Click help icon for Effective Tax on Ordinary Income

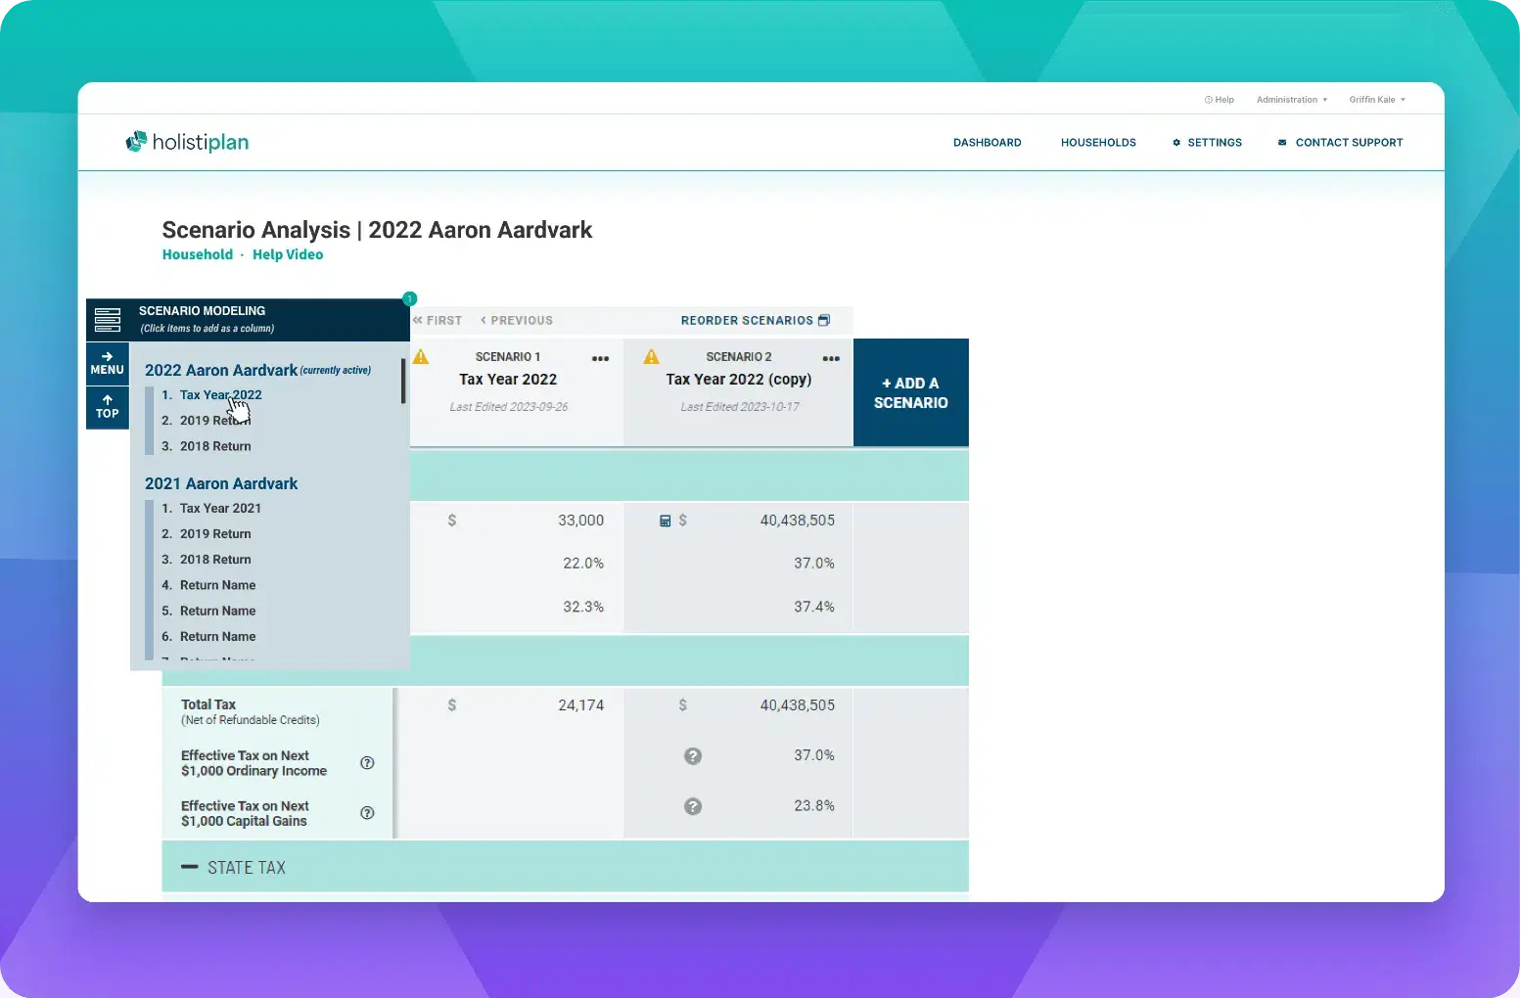(367, 763)
